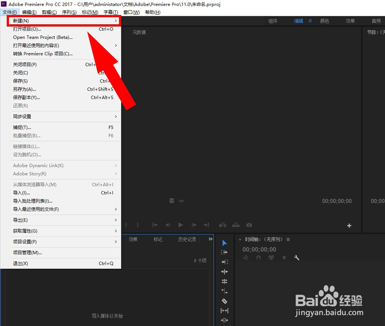
Task: Click Go to Out point icon
Action: point(207,225)
